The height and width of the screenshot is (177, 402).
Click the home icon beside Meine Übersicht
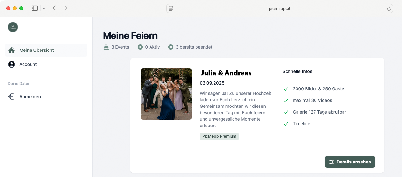click(12, 50)
